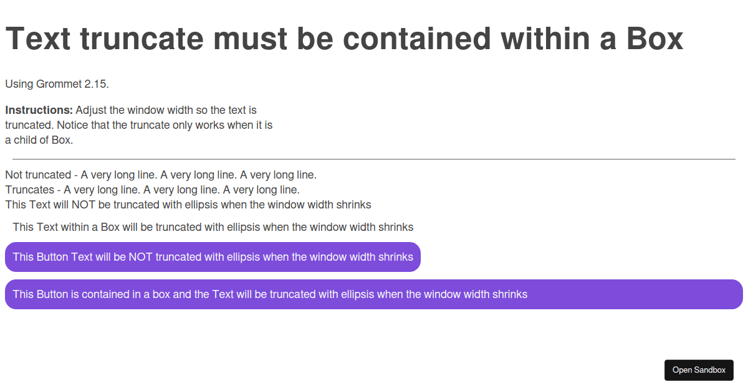The width and height of the screenshot is (748, 392).
Task: Select the page heading about text truncate
Action: [344, 39]
